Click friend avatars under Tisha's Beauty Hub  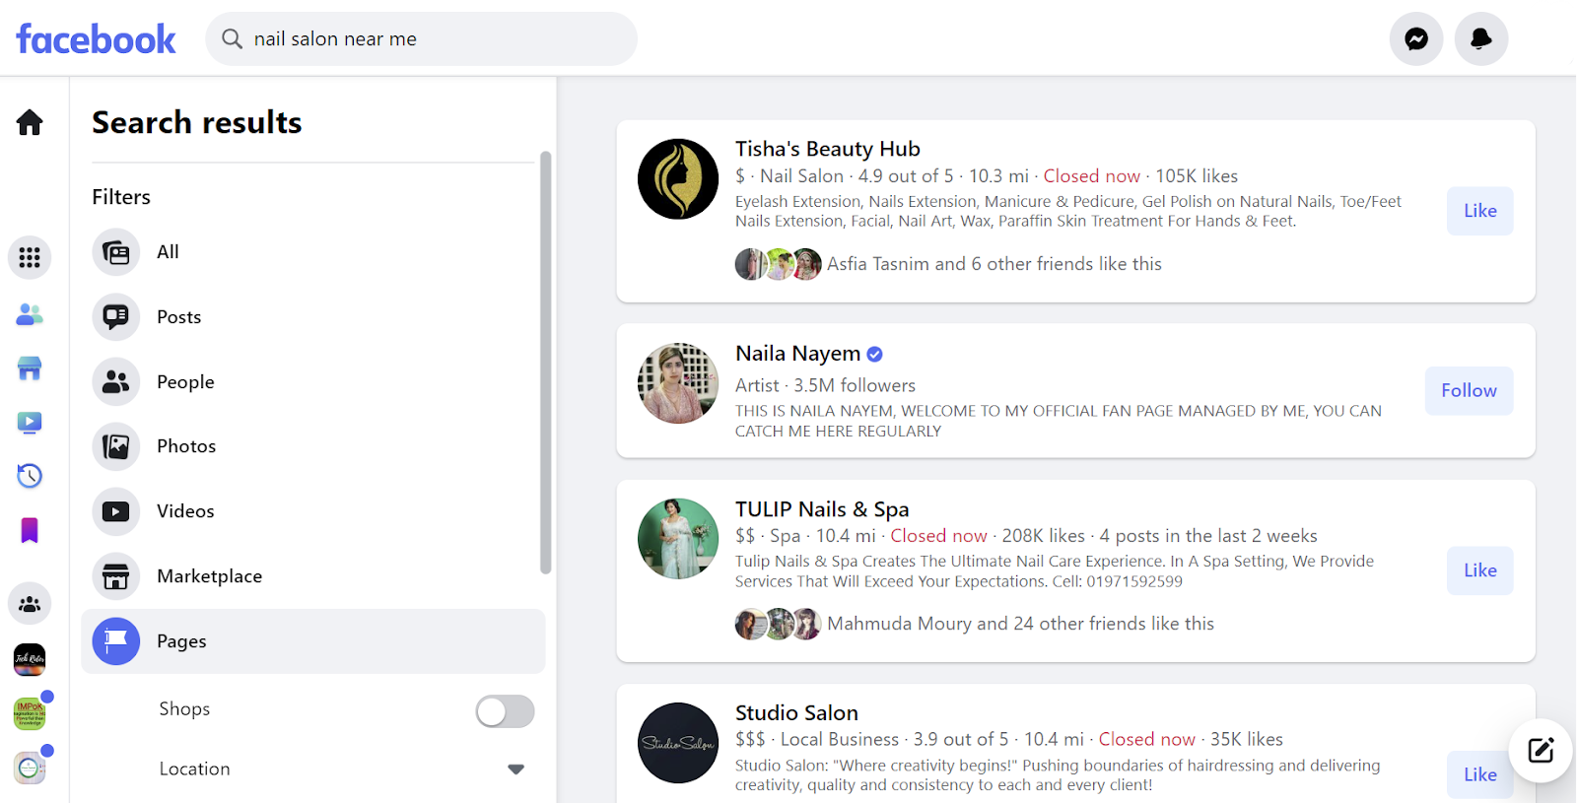(x=779, y=264)
